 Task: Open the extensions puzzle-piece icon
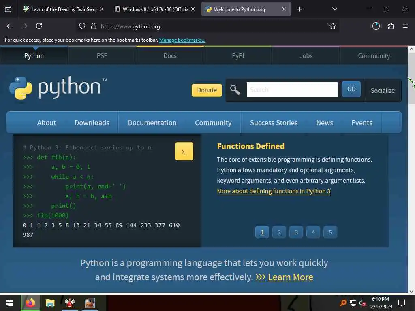(x=391, y=26)
